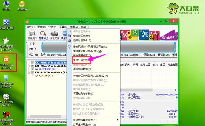
Task: Click the 文件系统 column header
Action: (x=125, y=65)
